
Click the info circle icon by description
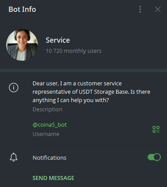14,88
